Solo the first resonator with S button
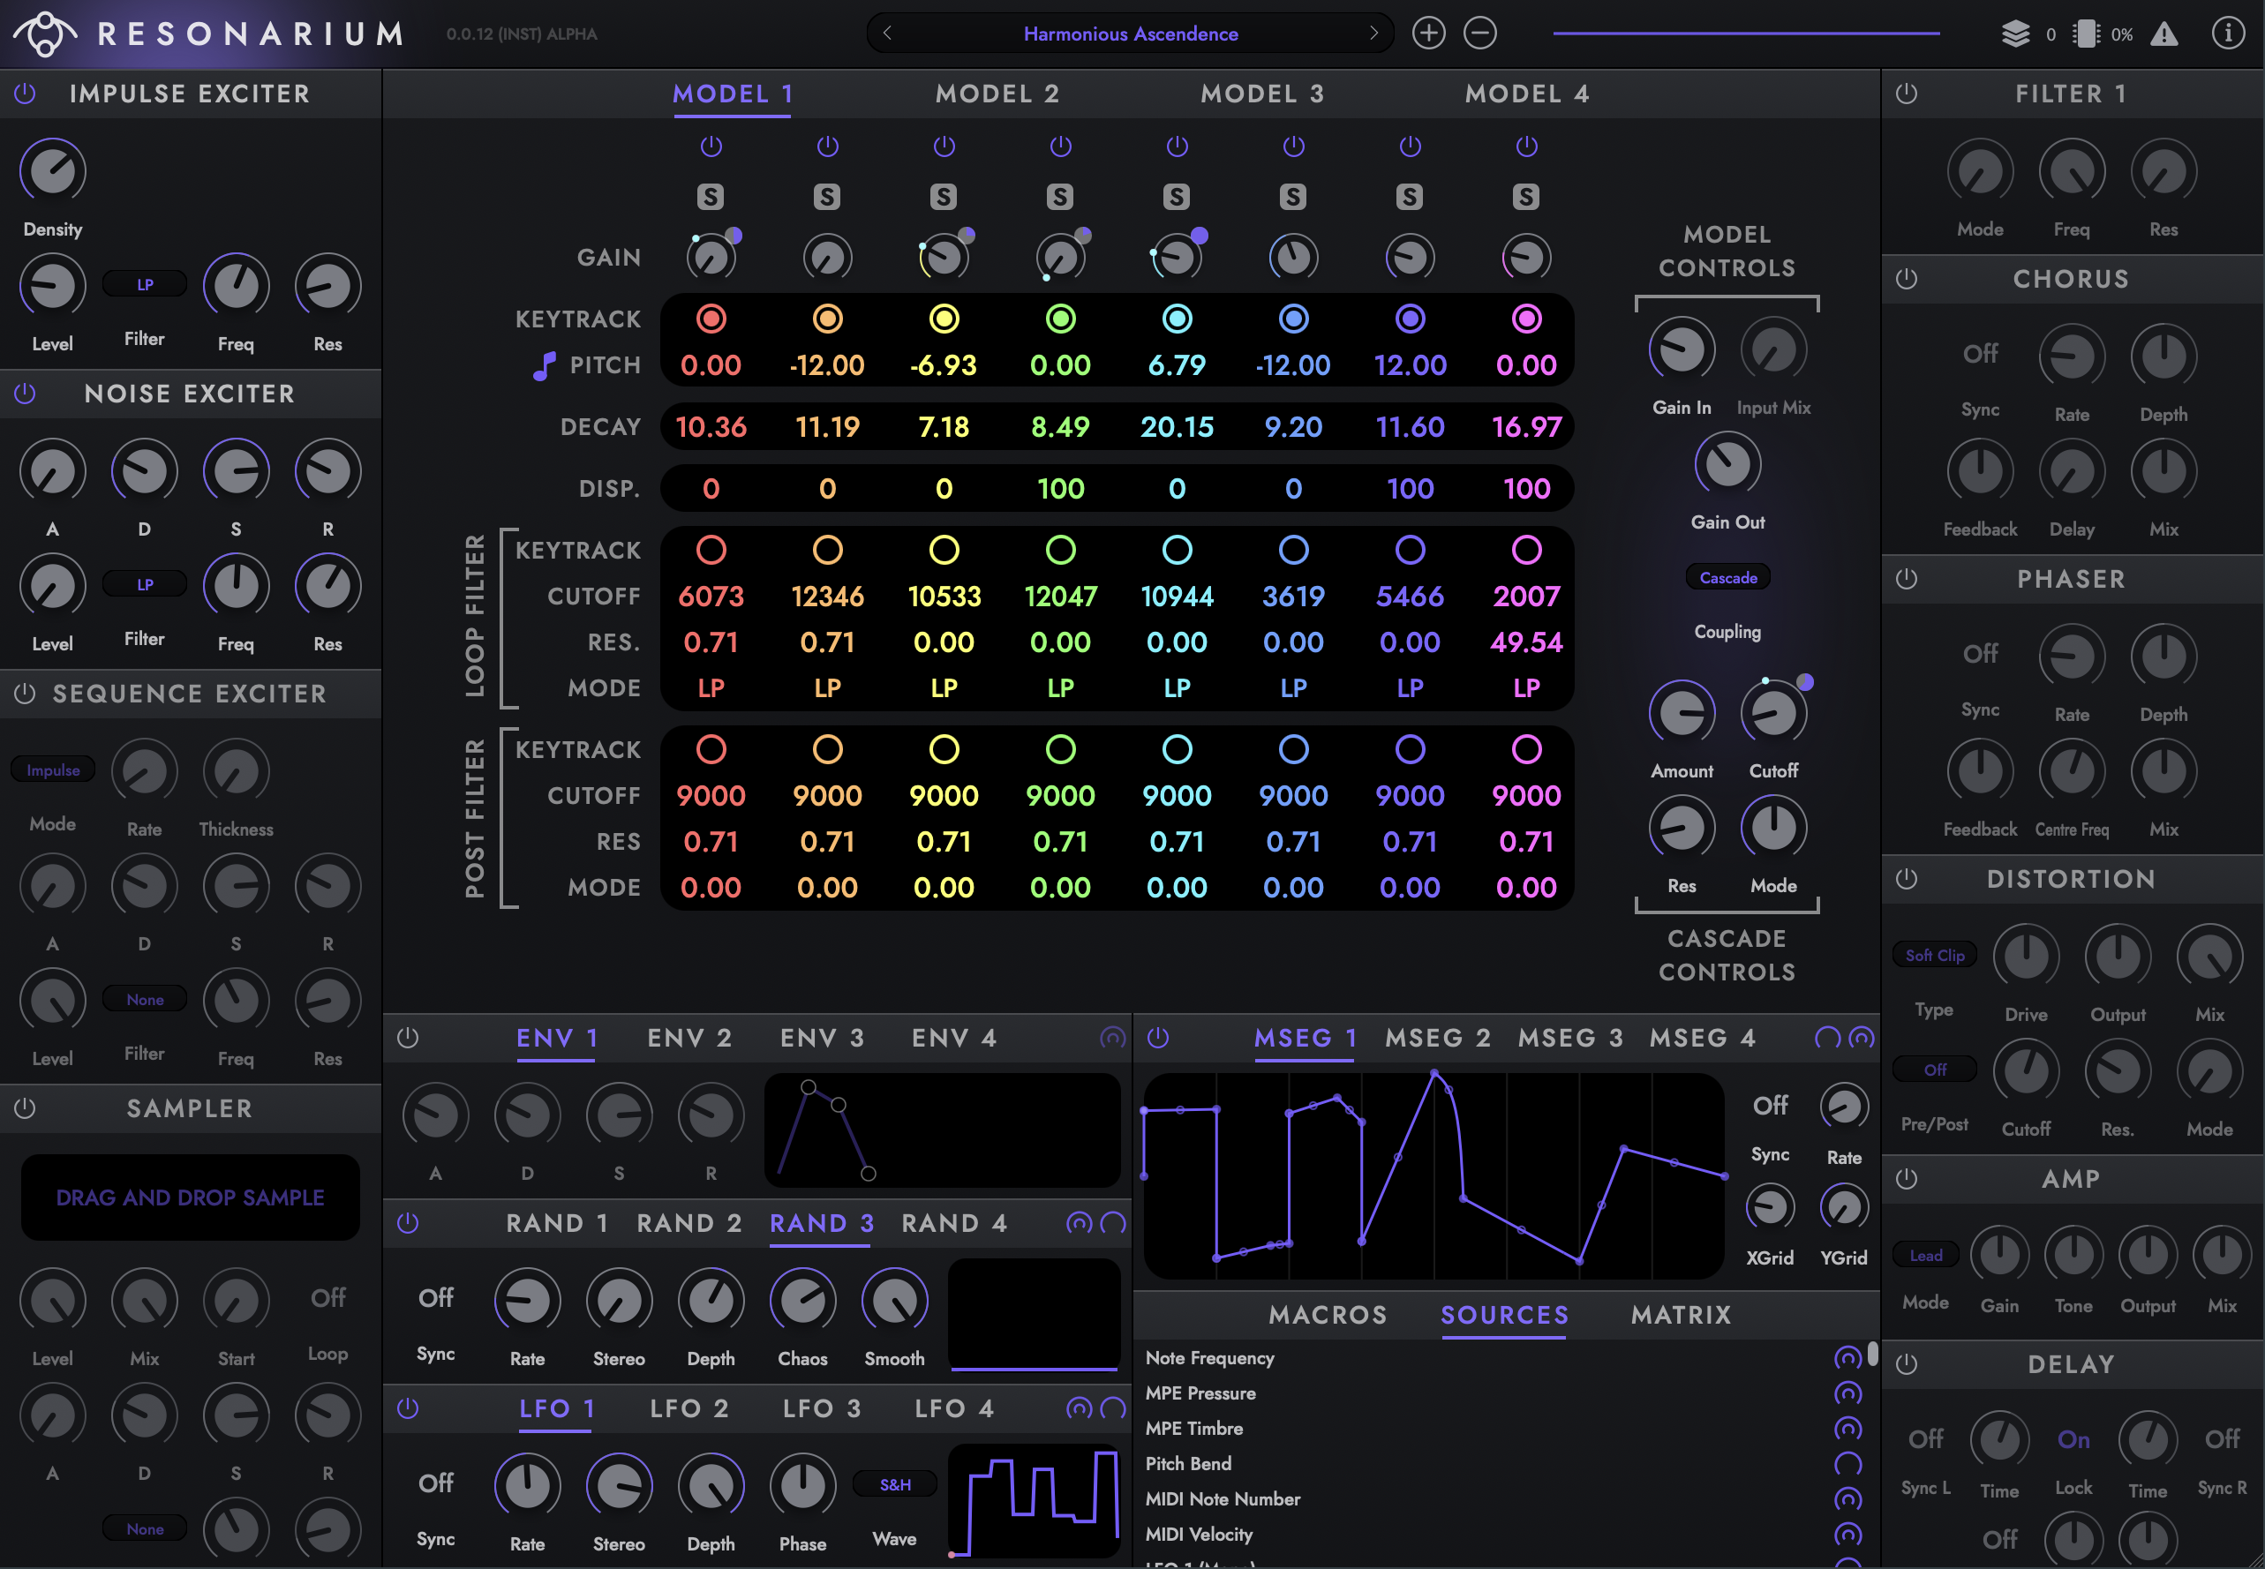 tap(710, 197)
